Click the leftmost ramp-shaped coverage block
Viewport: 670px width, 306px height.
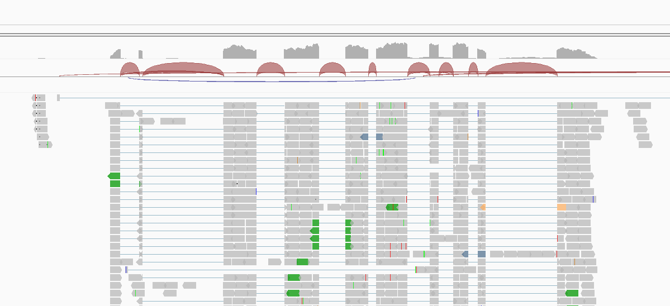(x=116, y=54)
